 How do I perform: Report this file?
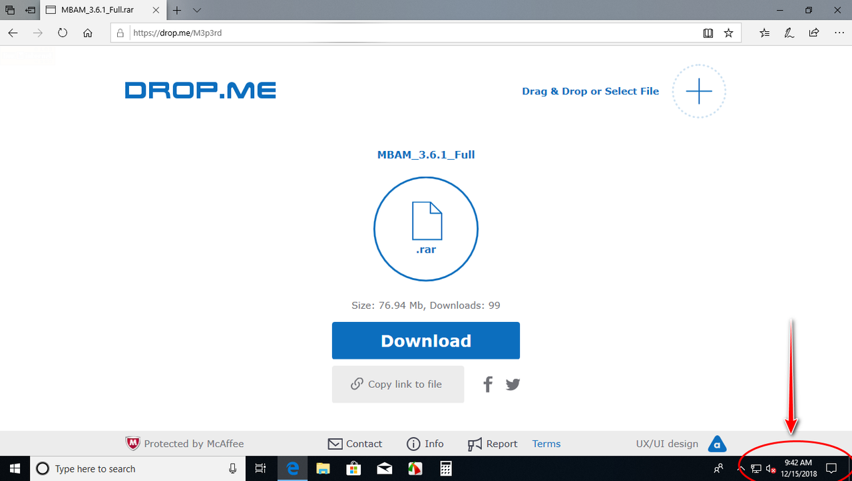point(493,444)
